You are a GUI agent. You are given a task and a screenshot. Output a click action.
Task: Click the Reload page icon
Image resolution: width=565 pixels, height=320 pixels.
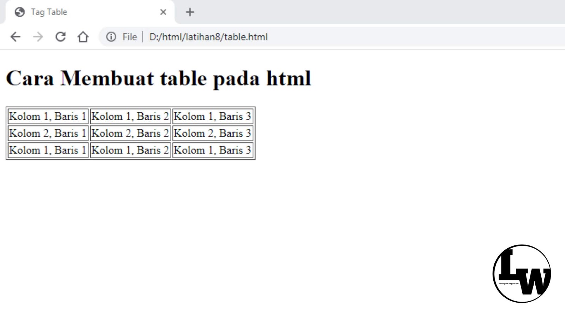[60, 37]
